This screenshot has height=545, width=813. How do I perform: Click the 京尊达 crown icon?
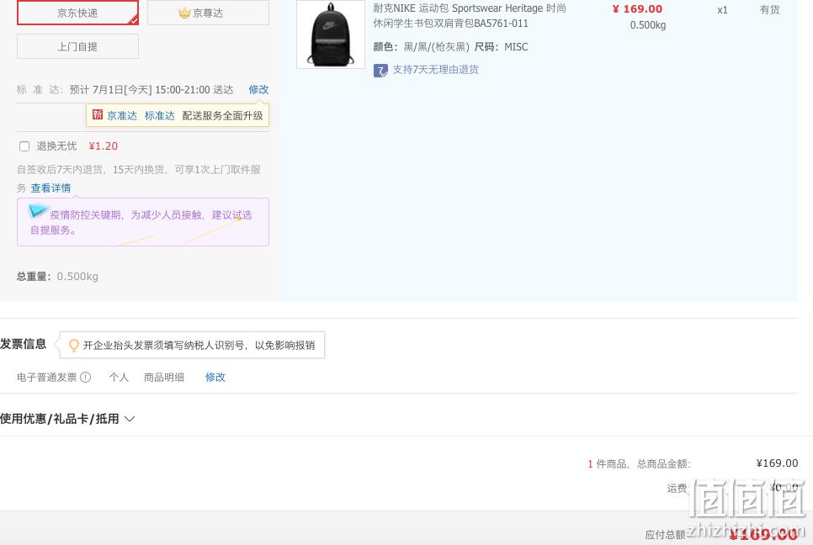(x=184, y=13)
